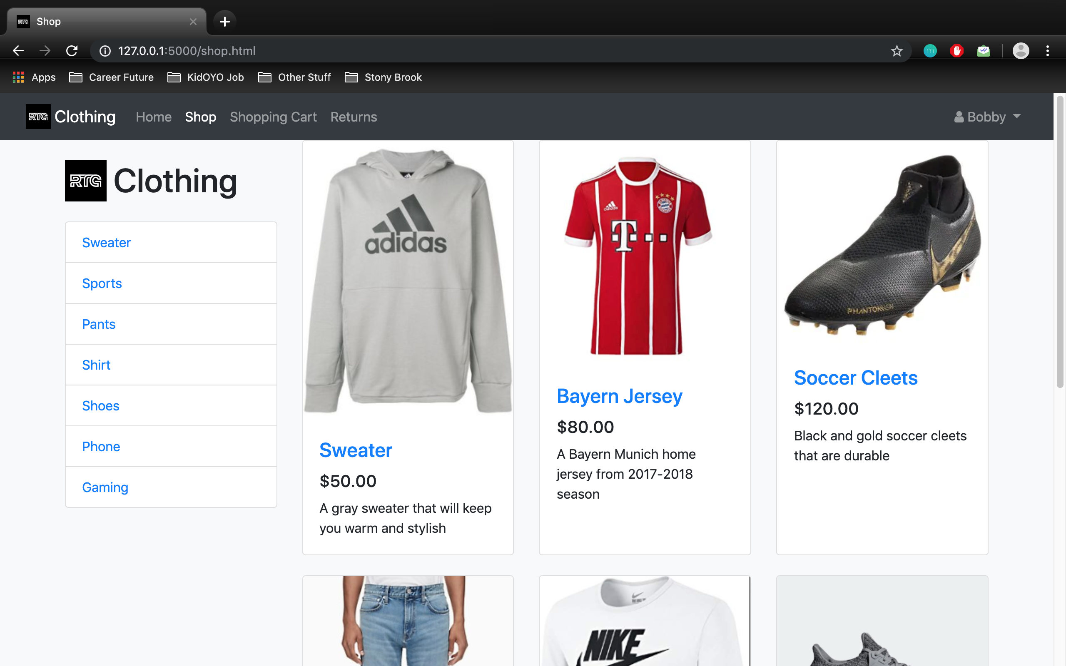1066x666 pixels.
Task: Open the Returns nav item
Action: [353, 117]
